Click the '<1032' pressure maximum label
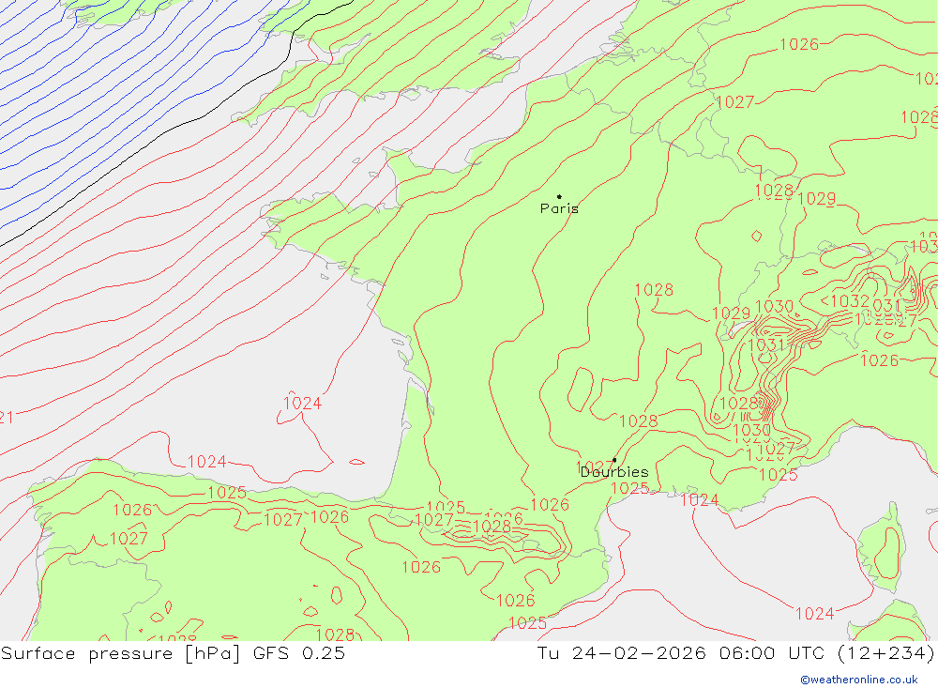The image size is (938, 688). pyautogui.click(x=845, y=300)
